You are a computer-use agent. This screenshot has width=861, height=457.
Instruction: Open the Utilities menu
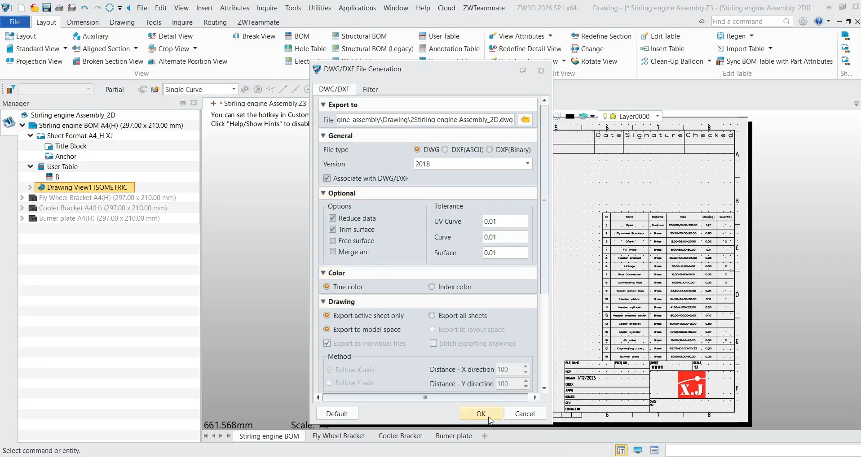click(319, 8)
